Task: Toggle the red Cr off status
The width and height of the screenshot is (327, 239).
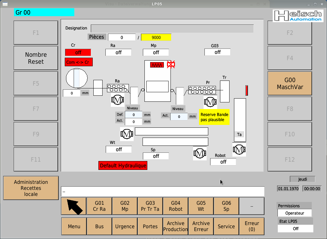Action: point(78,53)
